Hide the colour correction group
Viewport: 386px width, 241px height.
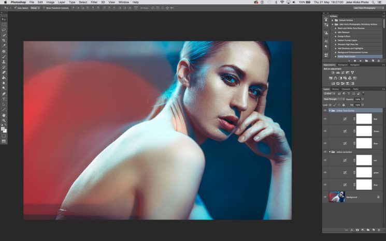[x=325, y=152]
